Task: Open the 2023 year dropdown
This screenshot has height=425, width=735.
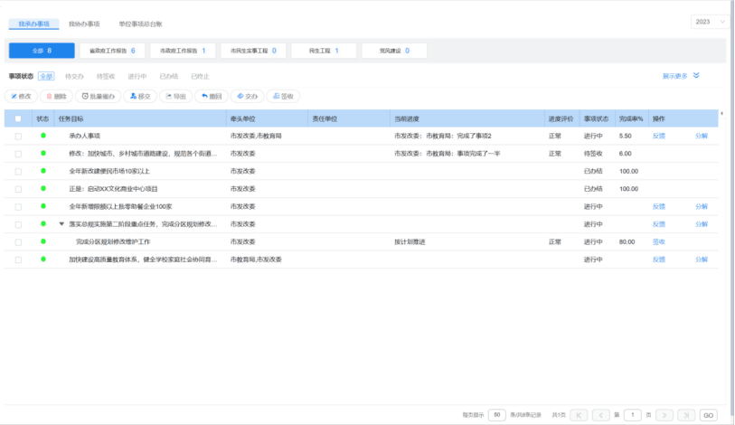Action: pos(710,22)
